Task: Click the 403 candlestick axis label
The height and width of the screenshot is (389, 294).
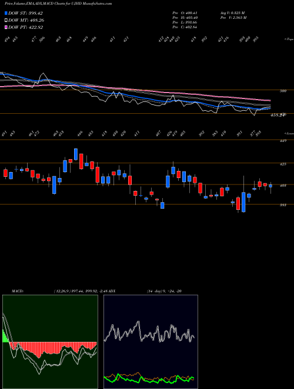Action: [x=283, y=185]
